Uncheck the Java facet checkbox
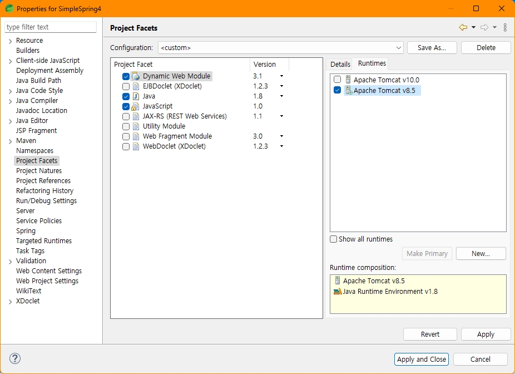The width and height of the screenshot is (515, 374). click(126, 97)
